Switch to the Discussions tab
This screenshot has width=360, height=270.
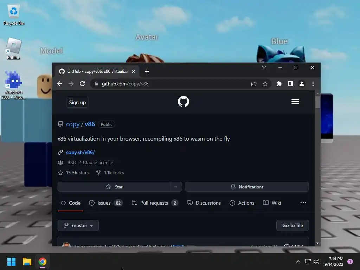pyautogui.click(x=204, y=203)
